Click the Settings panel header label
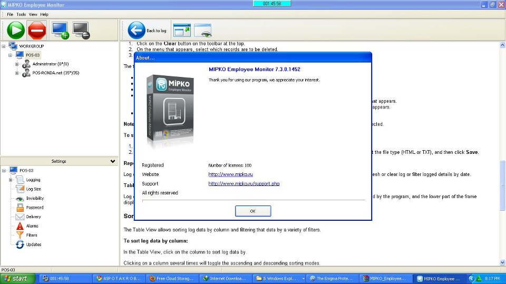Screen dimensions: 506x284 tap(59, 161)
